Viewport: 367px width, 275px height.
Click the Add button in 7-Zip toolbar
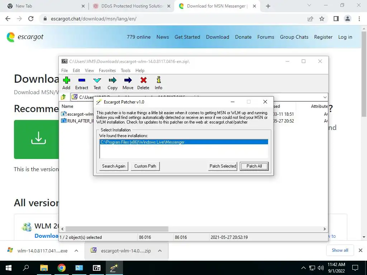point(66,83)
